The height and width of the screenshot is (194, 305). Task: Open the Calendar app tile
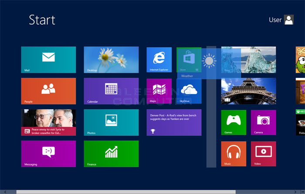111,91
